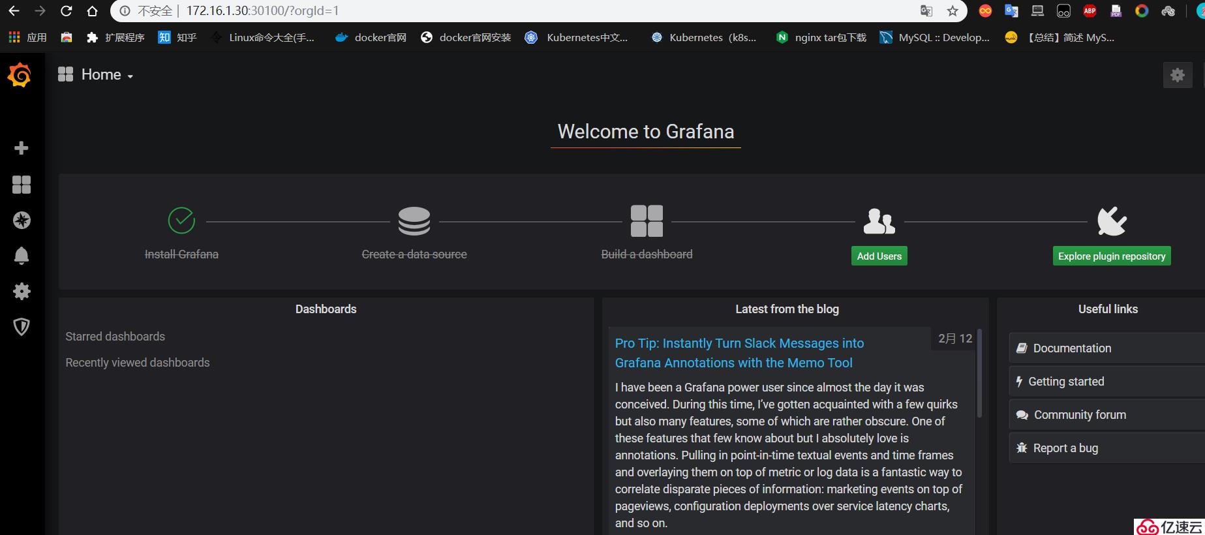Click Starred dashboards heading
Image resolution: width=1205 pixels, height=535 pixels.
tap(115, 337)
